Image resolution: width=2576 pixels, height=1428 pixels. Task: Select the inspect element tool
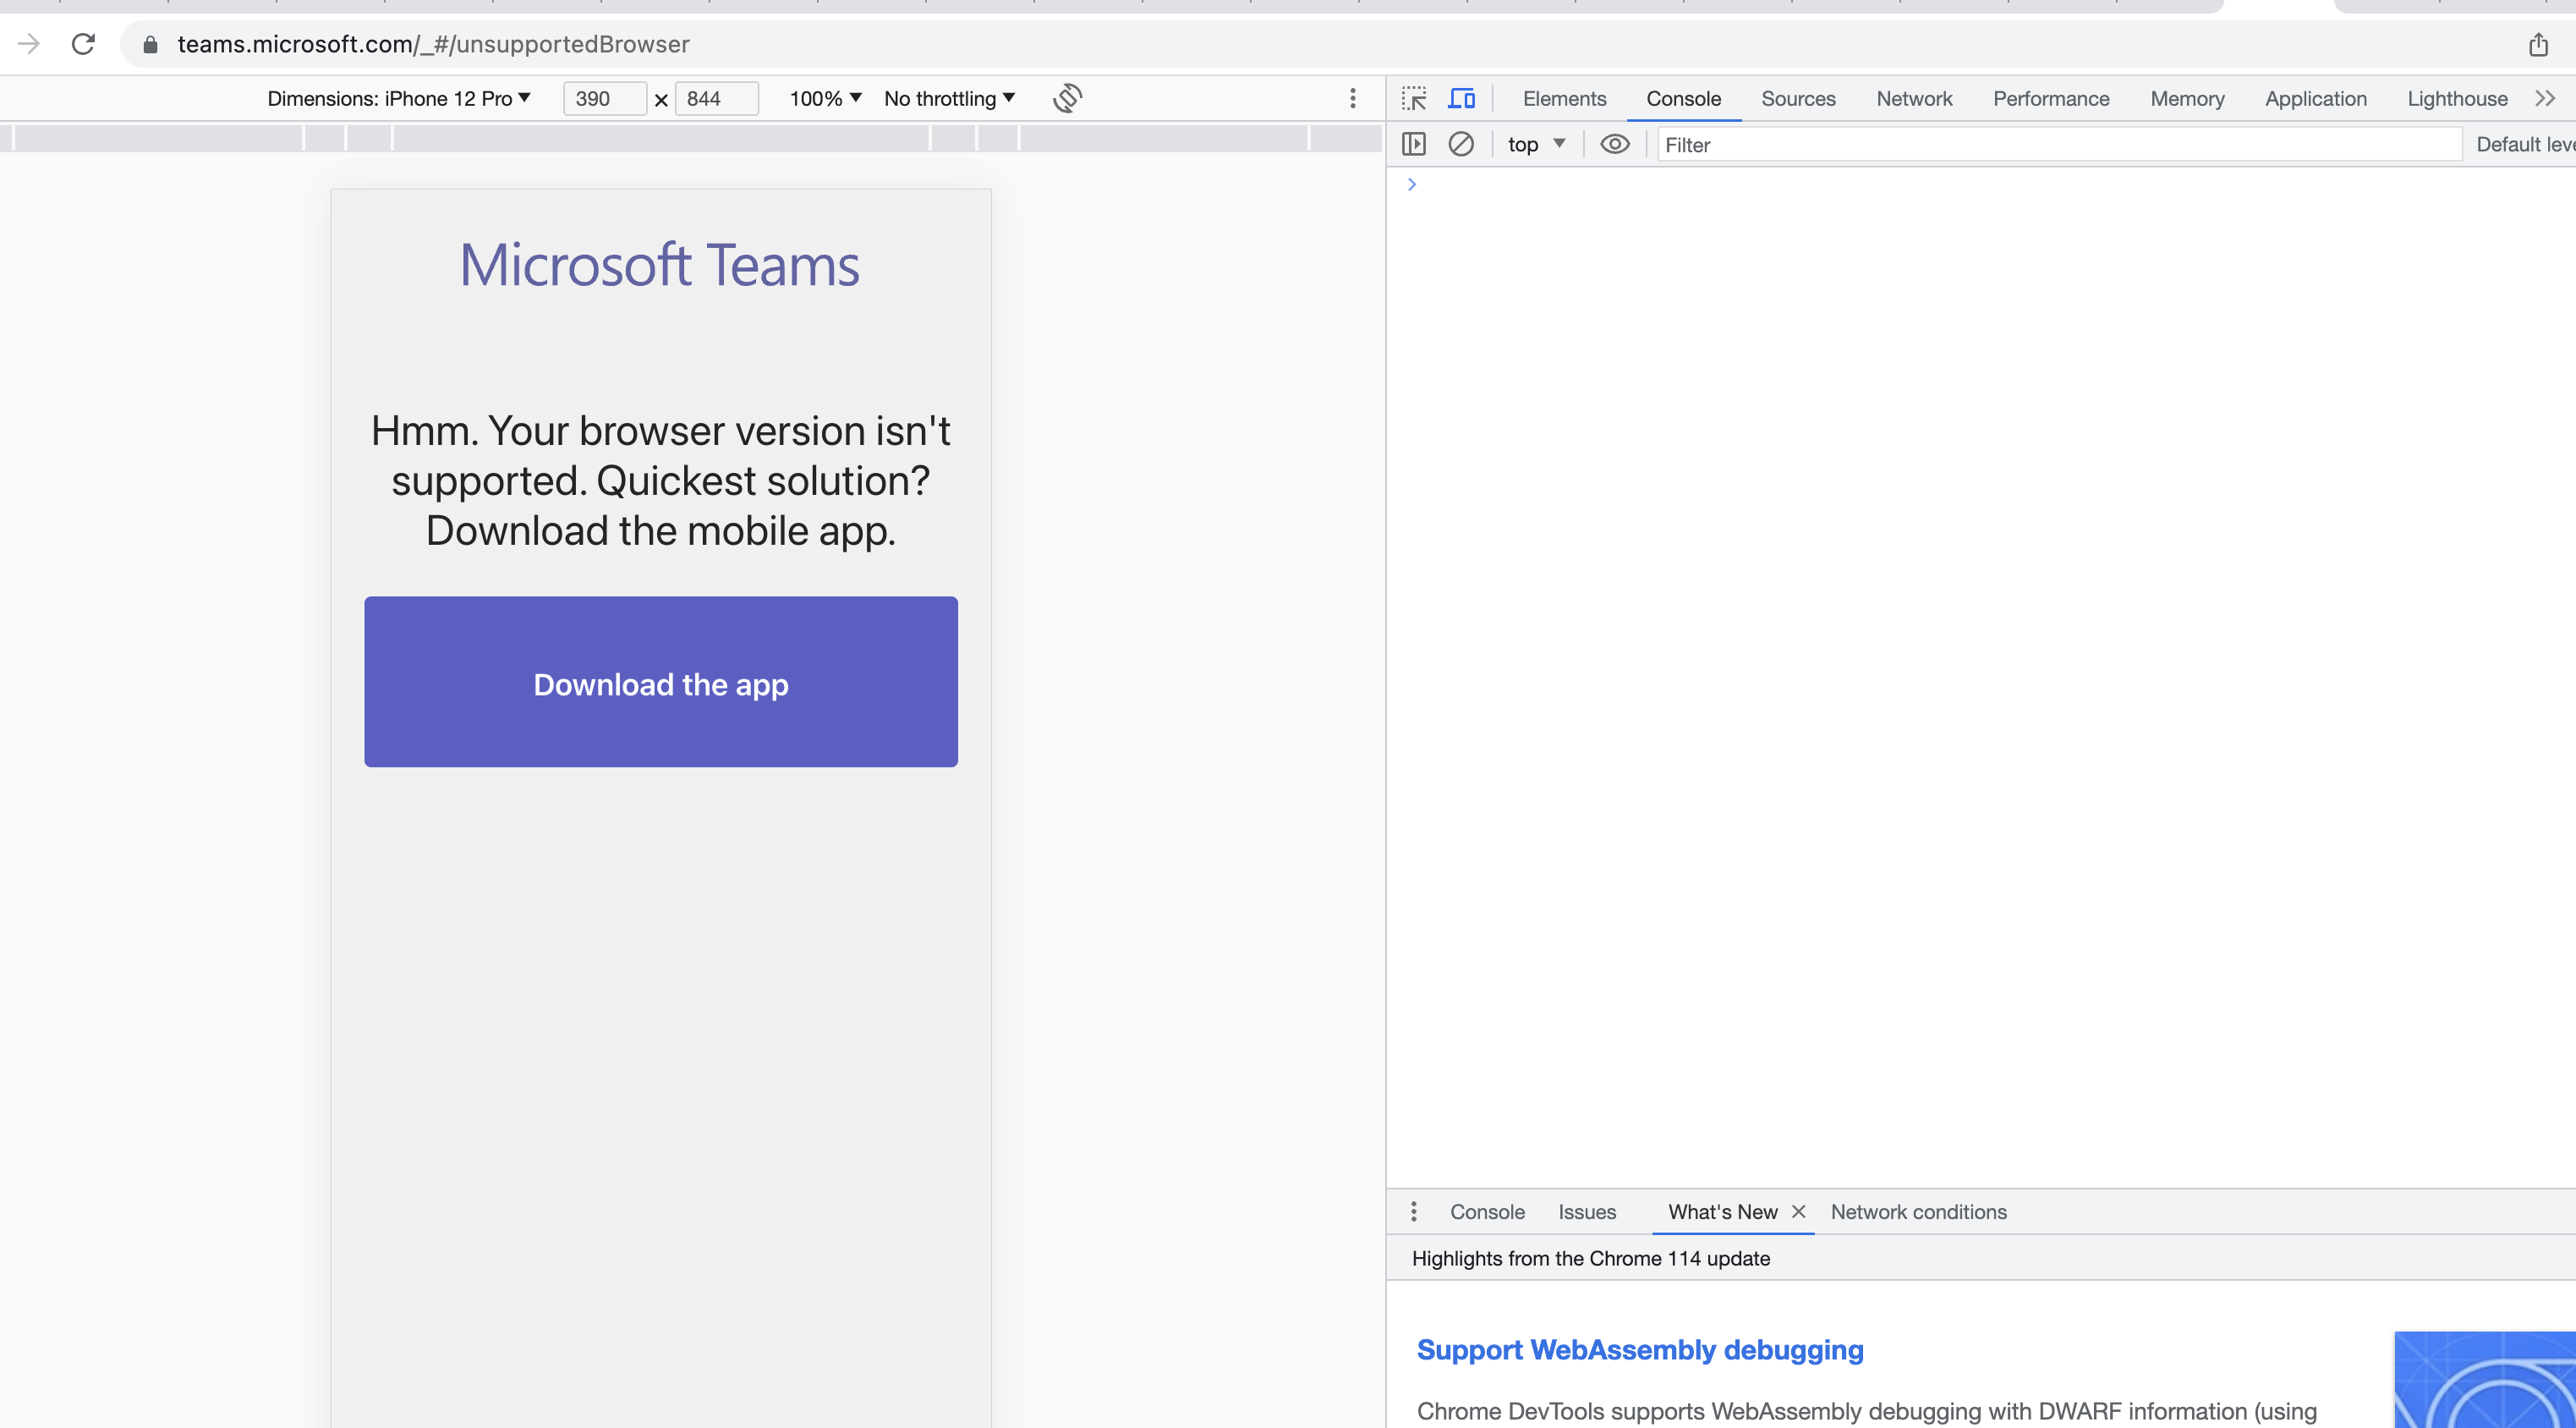tap(1414, 98)
